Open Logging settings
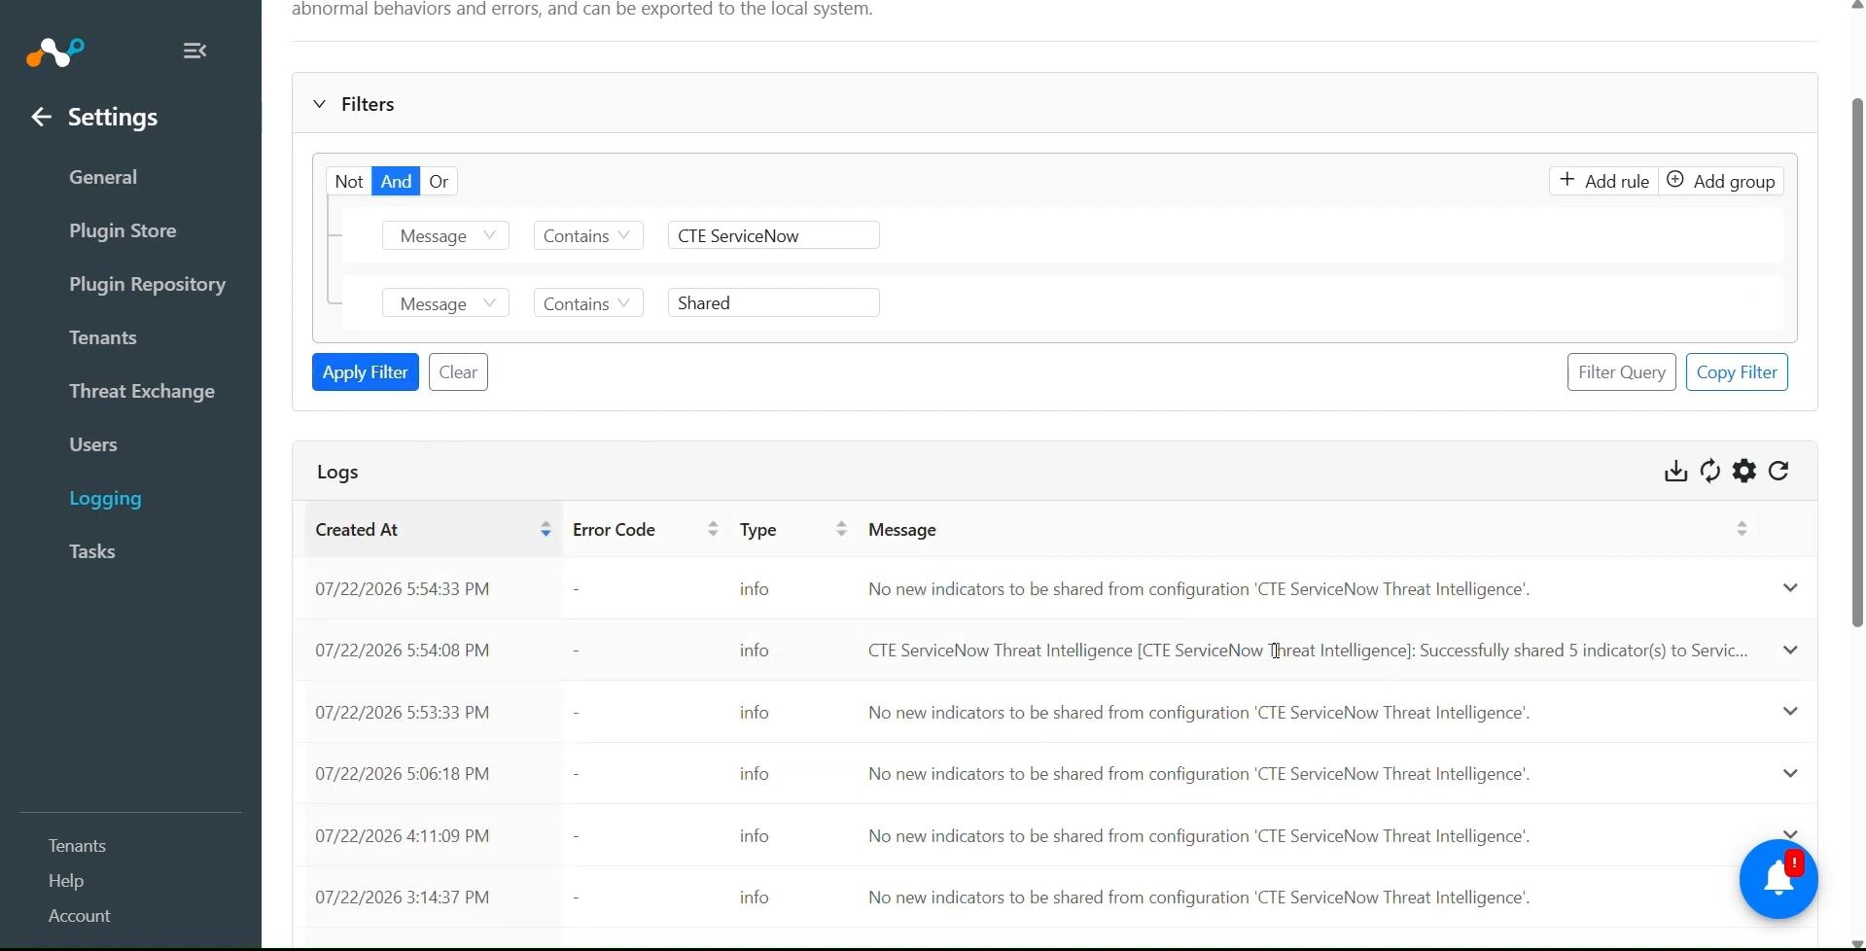The width and height of the screenshot is (1866, 951). point(105,499)
